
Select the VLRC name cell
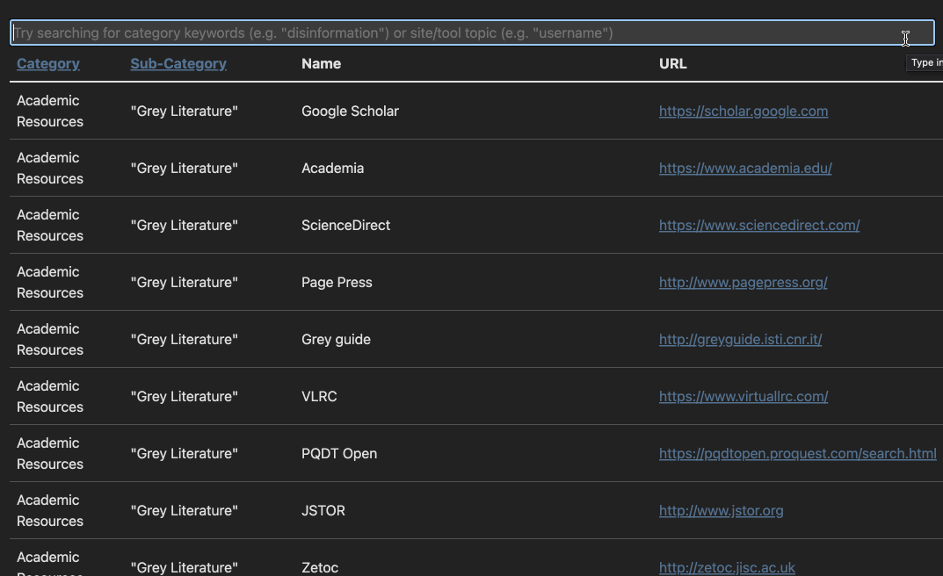pos(319,396)
